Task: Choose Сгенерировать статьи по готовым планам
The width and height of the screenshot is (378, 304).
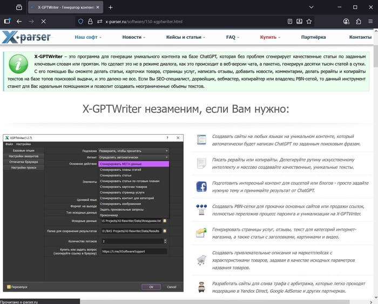Action: pyautogui.click(x=133, y=181)
